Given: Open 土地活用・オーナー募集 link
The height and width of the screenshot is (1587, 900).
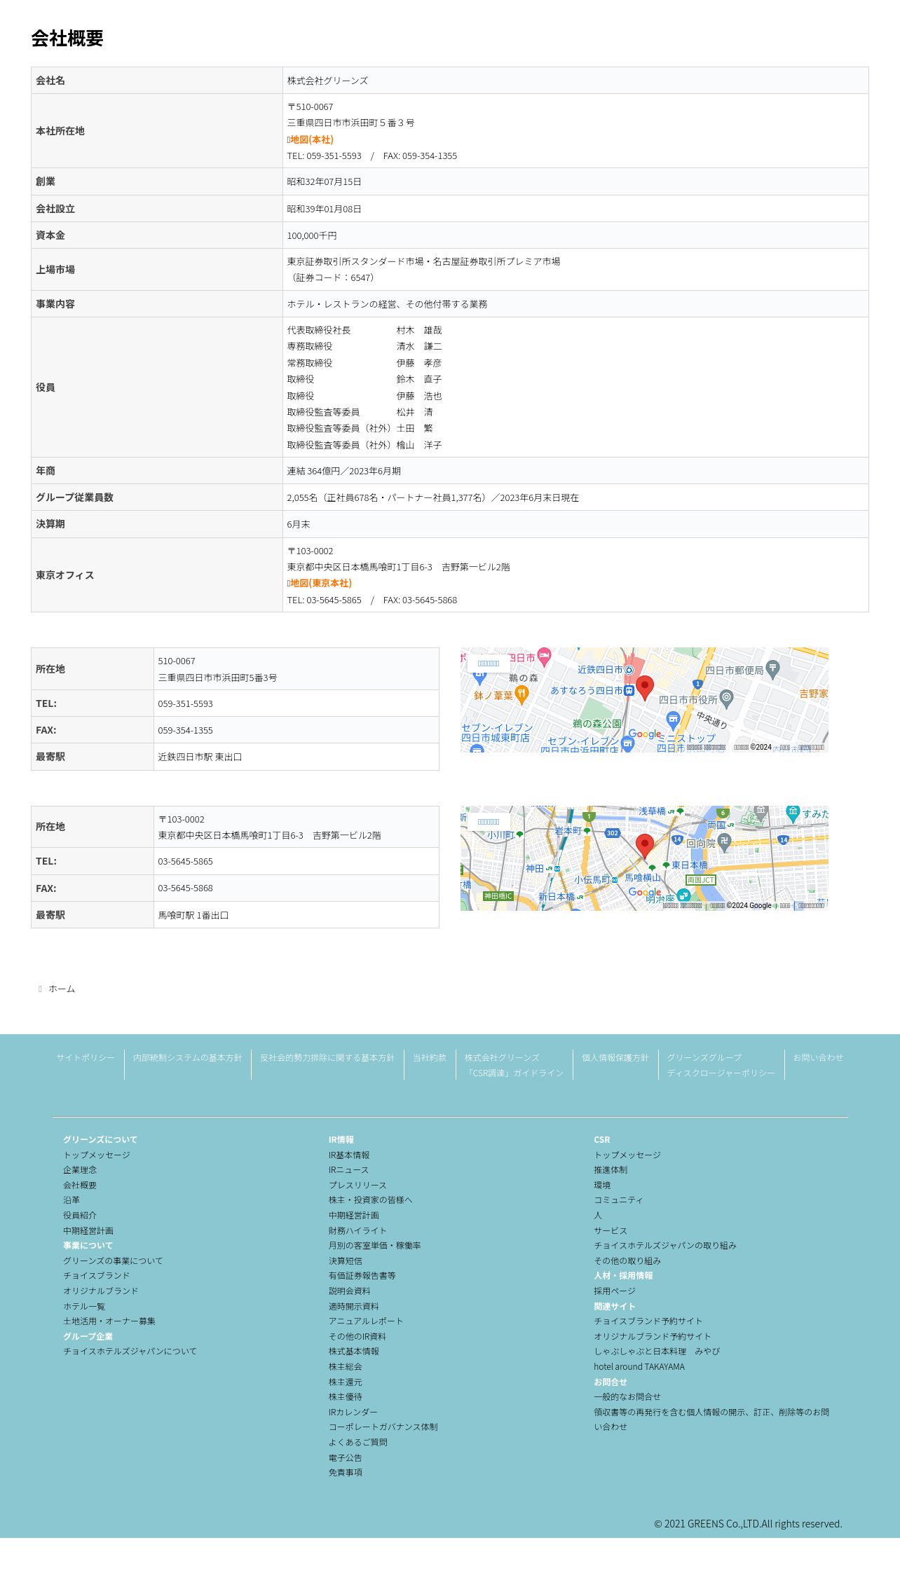Looking at the screenshot, I should click(x=109, y=1321).
